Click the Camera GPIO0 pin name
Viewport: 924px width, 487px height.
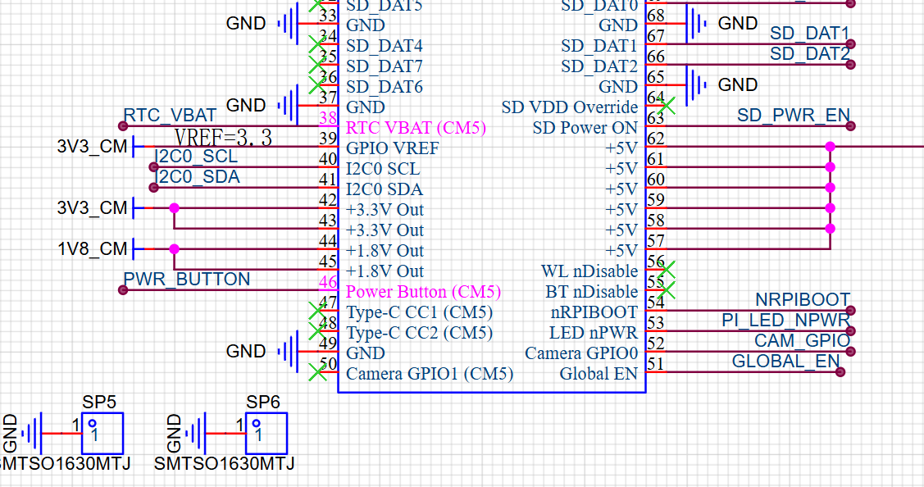(x=581, y=353)
